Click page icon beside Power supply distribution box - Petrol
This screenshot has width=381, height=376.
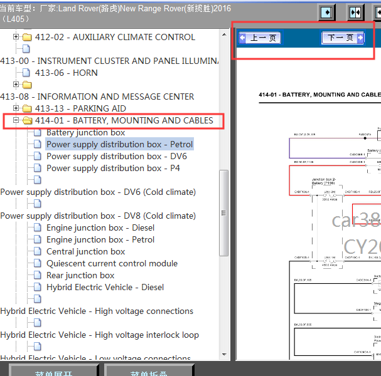(x=38, y=144)
